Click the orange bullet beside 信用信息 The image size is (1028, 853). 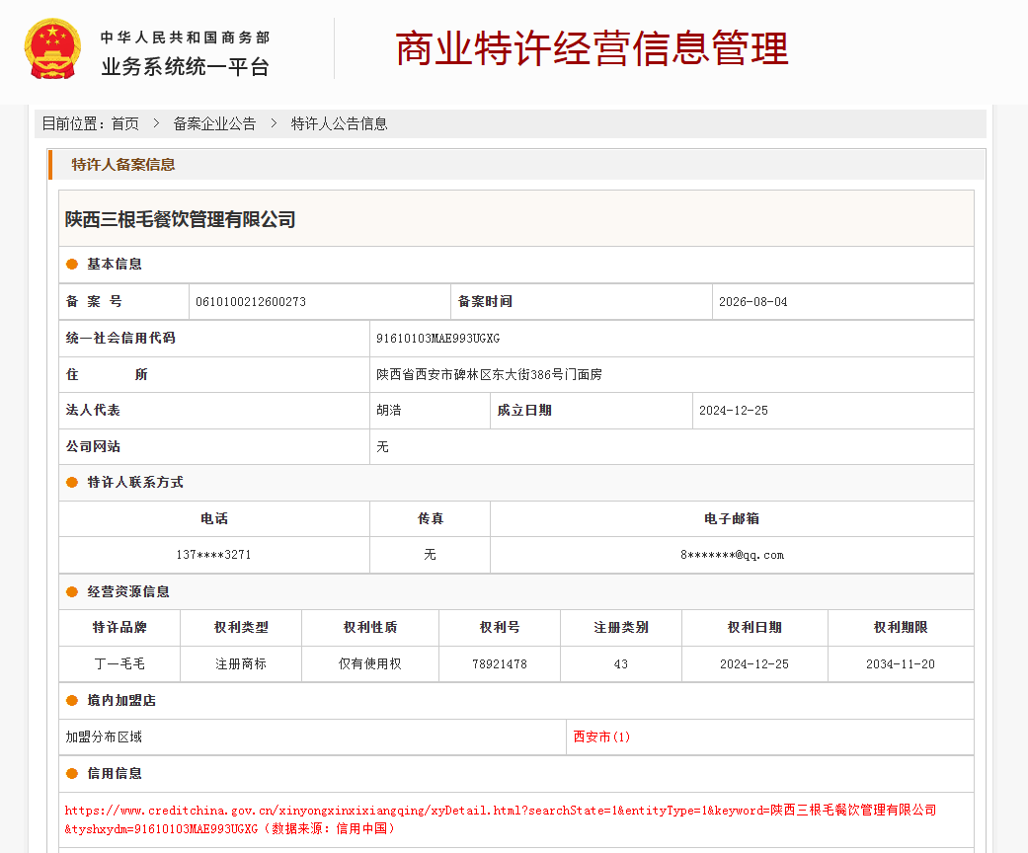(x=72, y=774)
